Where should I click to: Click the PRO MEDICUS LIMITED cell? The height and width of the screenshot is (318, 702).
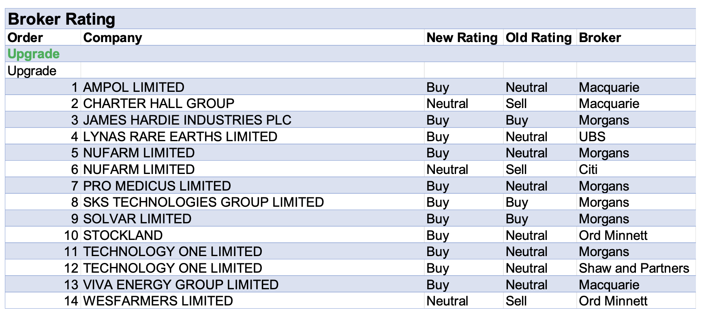coord(157,186)
